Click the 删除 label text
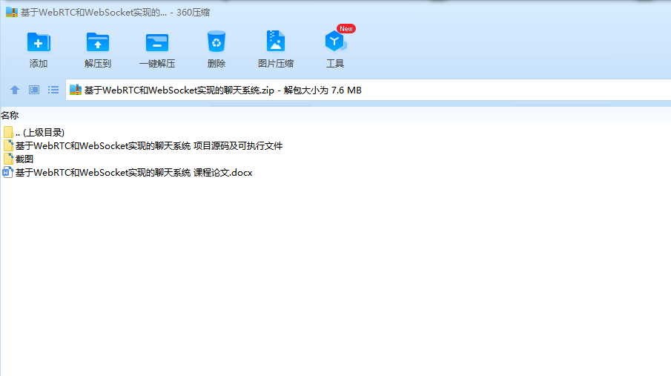 pos(216,64)
